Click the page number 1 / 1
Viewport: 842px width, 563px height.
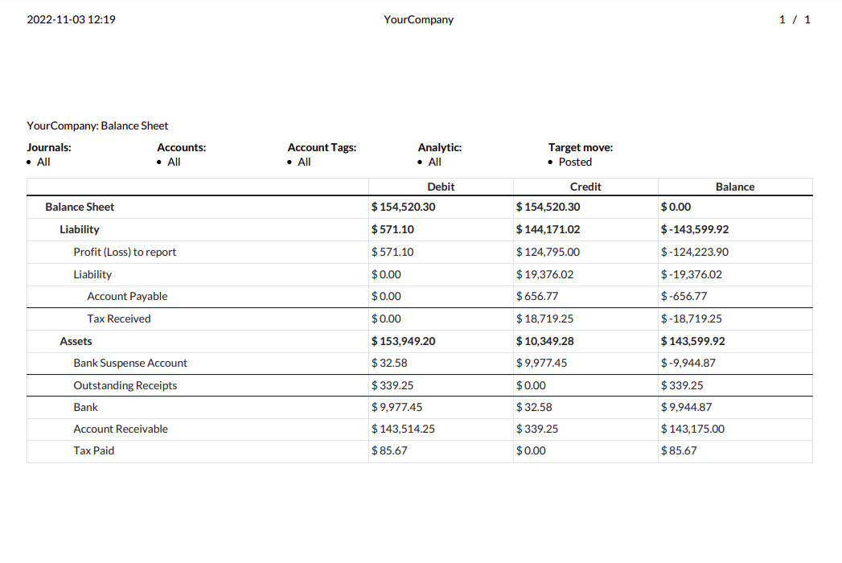pos(795,19)
